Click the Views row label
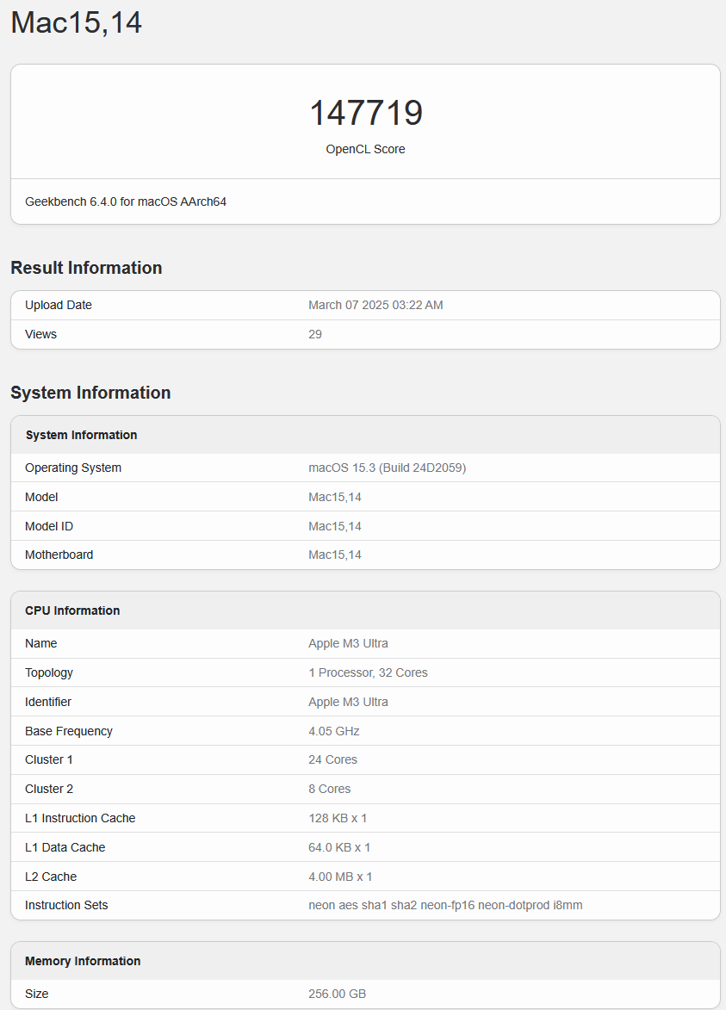This screenshot has height=1010, width=726. click(40, 334)
